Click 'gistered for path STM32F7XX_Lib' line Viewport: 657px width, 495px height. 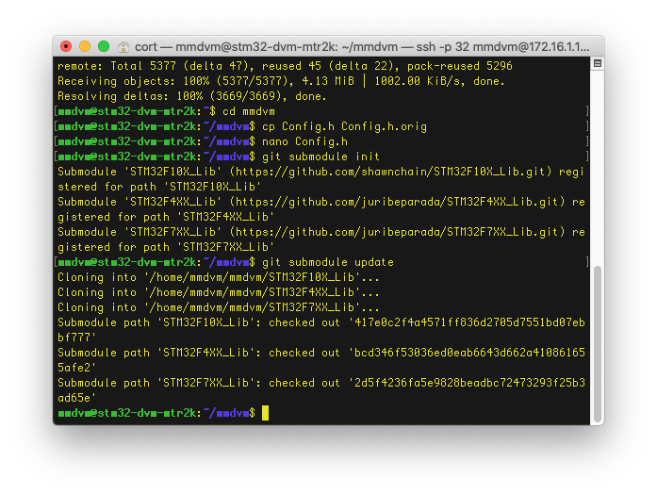(166, 247)
